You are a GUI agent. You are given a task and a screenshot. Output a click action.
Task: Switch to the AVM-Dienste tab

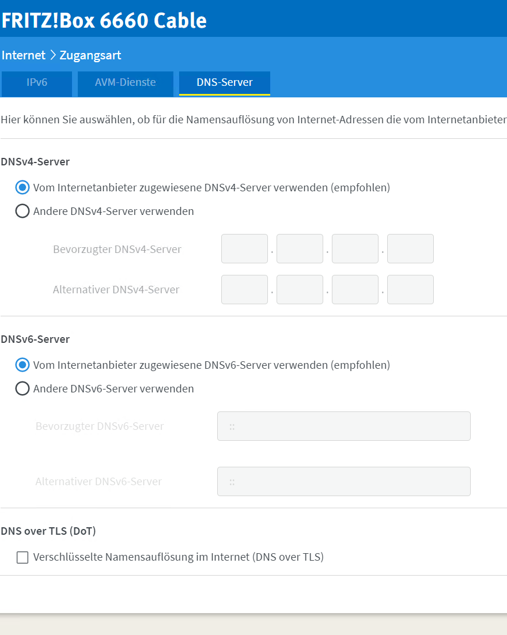[x=126, y=84]
